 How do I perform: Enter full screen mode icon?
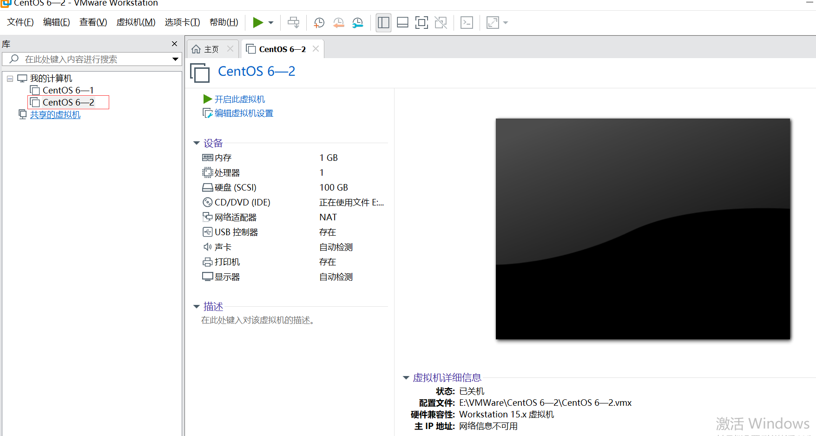[421, 22]
